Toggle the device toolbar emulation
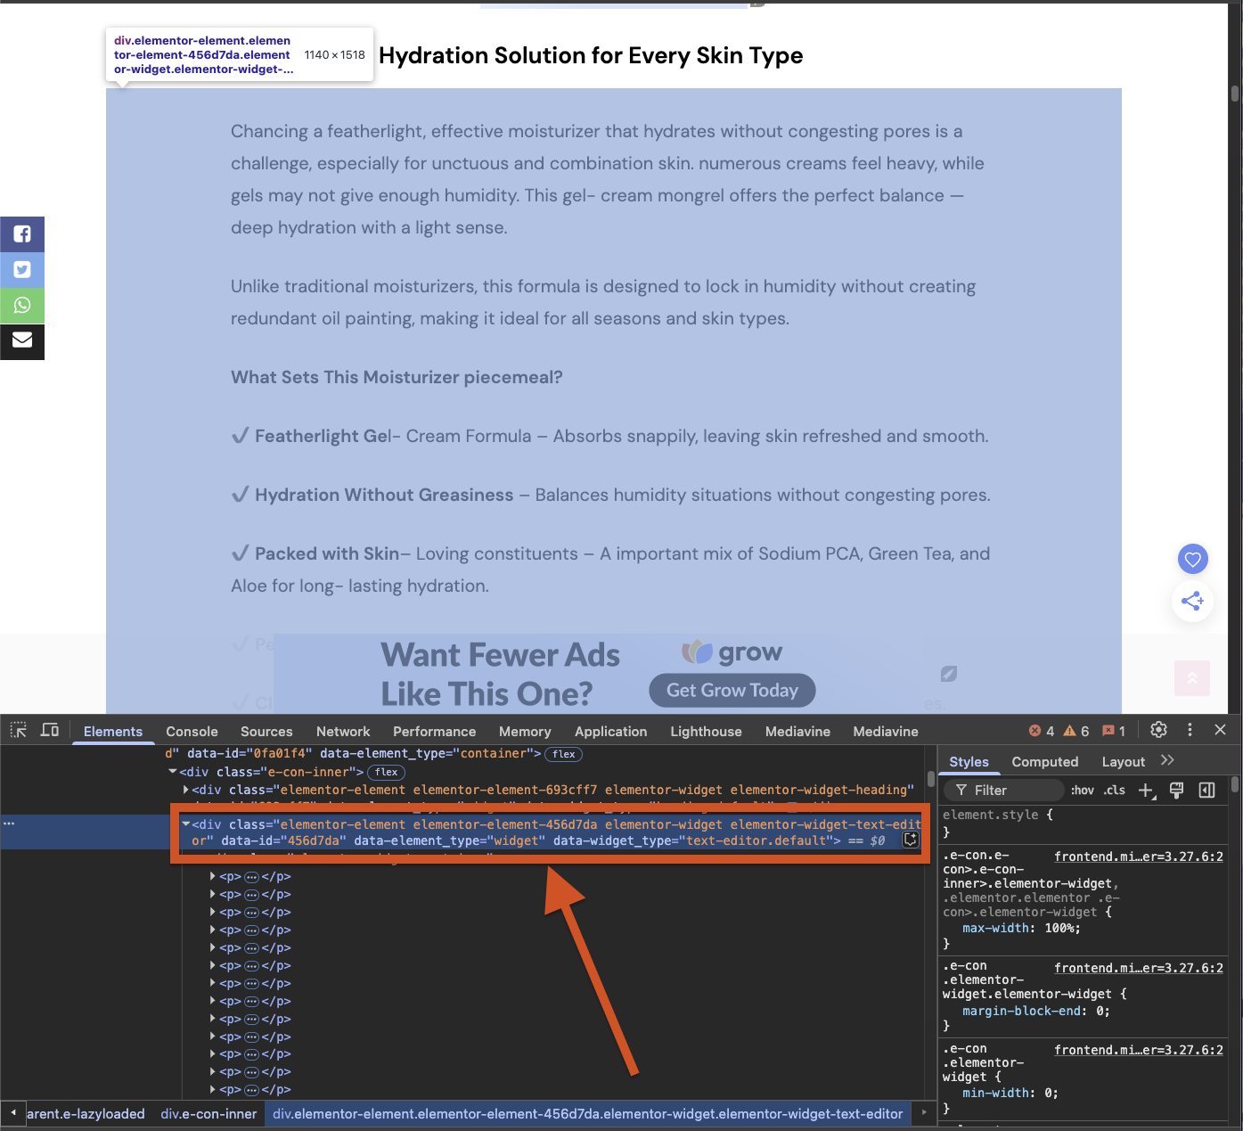Image resolution: width=1243 pixels, height=1131 pixels. [x=50, y=731]
